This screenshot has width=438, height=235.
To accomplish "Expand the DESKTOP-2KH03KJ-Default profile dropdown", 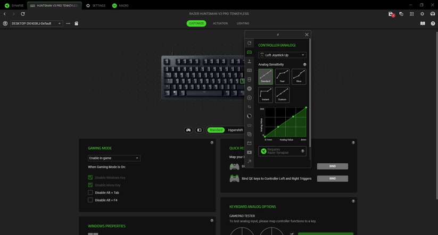I will click(x=36, y=23).
